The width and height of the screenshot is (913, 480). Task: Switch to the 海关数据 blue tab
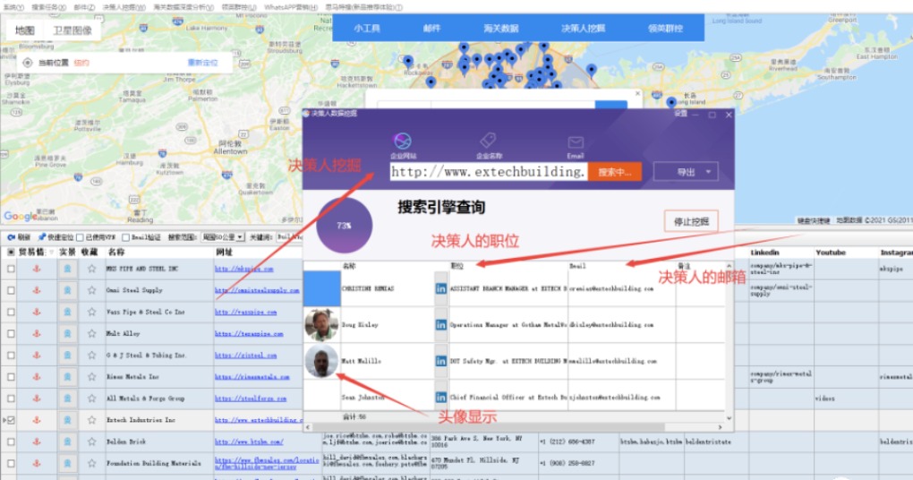pos(500,28)
